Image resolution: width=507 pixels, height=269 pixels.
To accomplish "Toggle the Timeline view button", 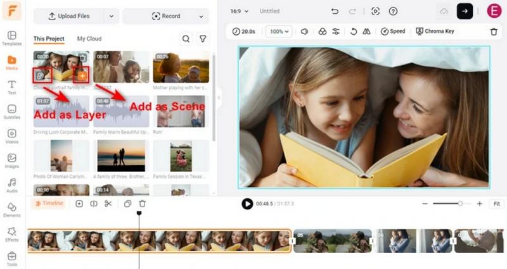I will [49, 203].
